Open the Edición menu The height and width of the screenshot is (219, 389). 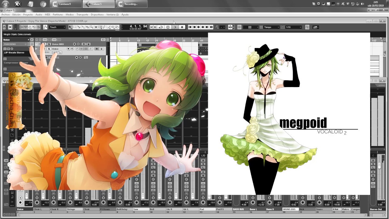coord(16,15)
